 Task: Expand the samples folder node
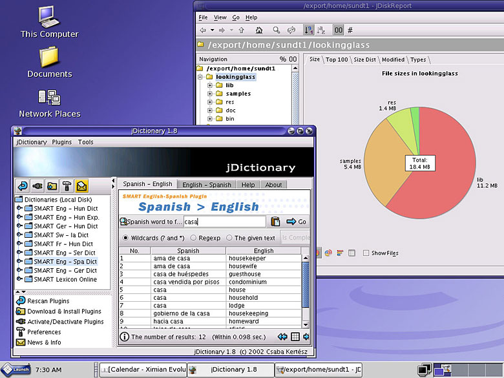point(210,94)
